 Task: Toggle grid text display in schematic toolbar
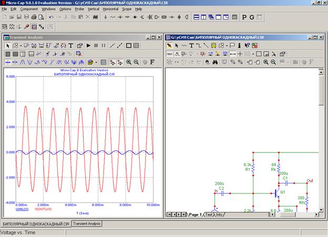[x=169, y=54]
